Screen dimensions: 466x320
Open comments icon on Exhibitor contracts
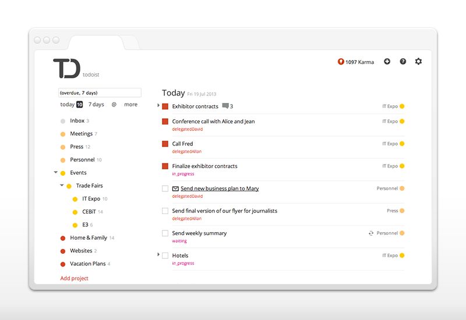225,106
